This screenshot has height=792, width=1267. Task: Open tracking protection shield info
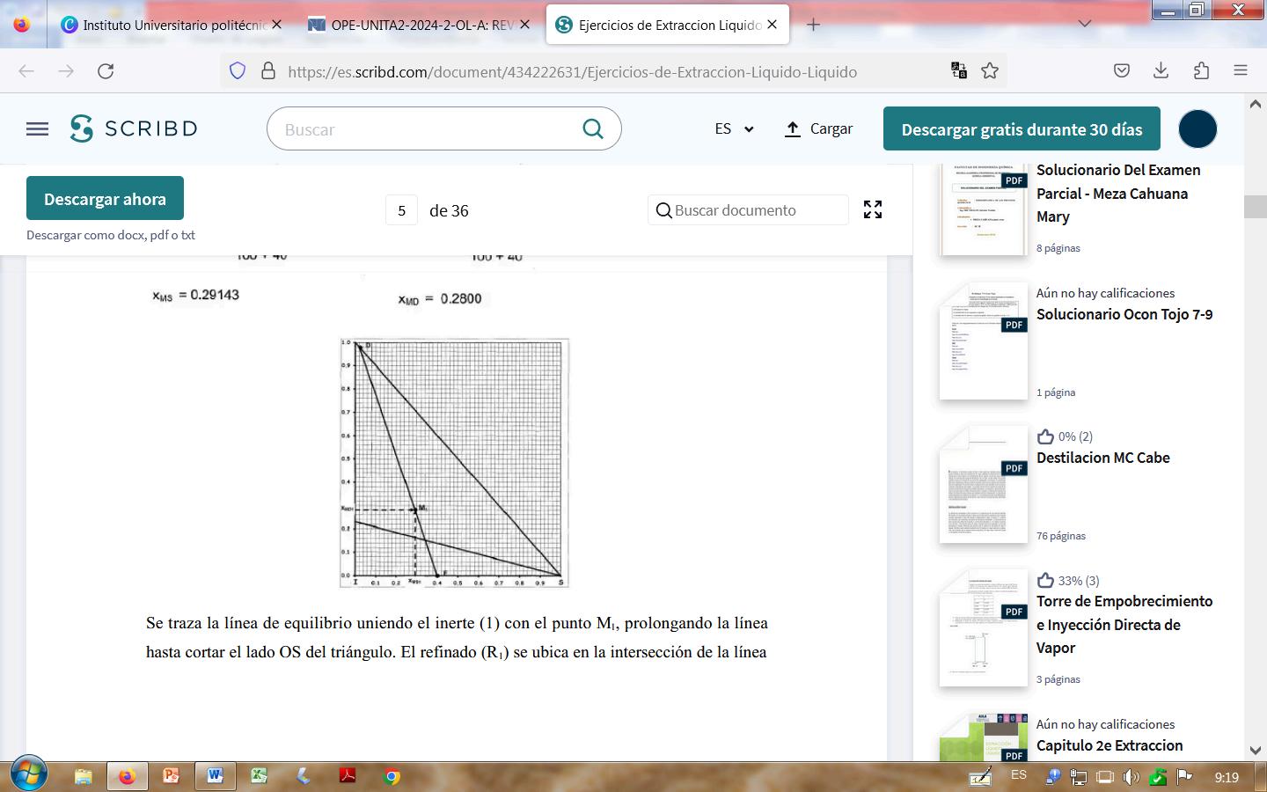[238, 71]
